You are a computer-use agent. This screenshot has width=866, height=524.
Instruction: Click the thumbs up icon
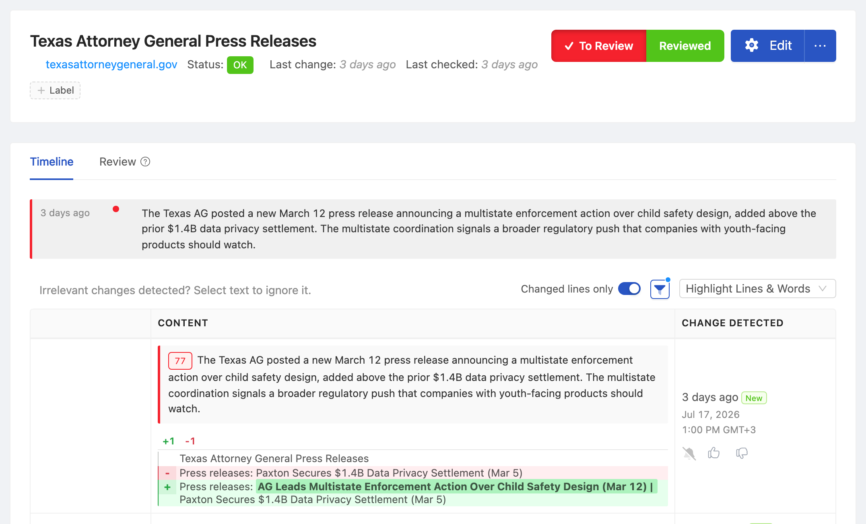(714, 453)
